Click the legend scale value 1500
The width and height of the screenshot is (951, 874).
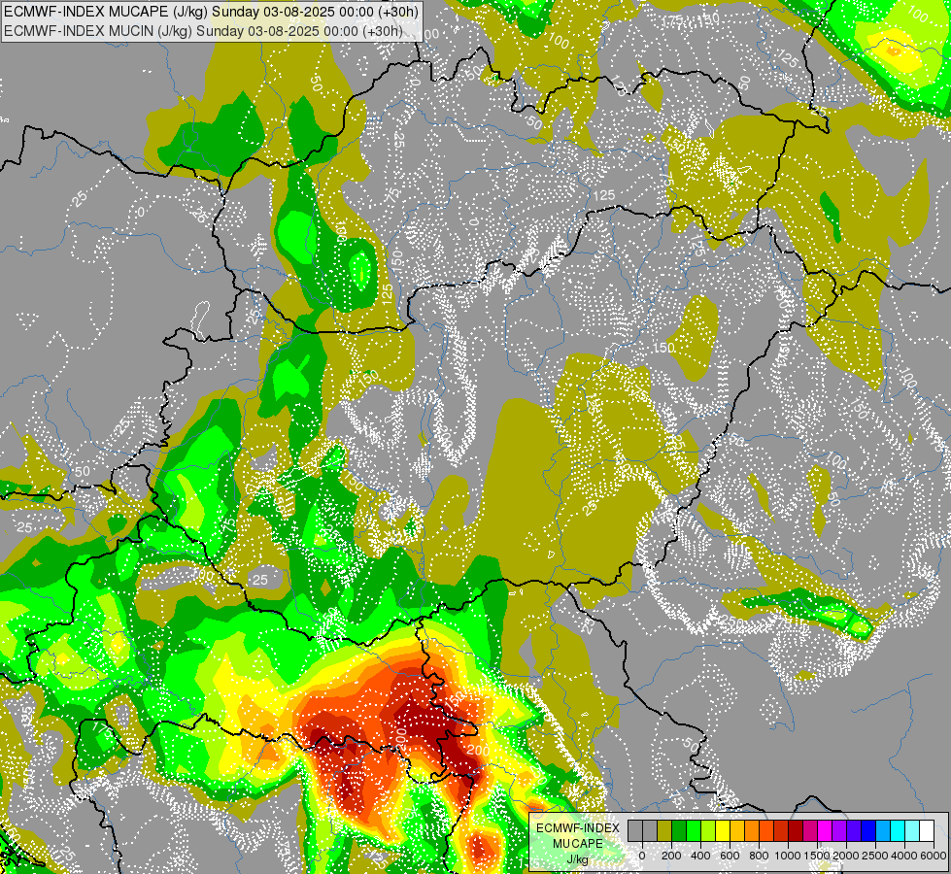[x=817, y=856]
